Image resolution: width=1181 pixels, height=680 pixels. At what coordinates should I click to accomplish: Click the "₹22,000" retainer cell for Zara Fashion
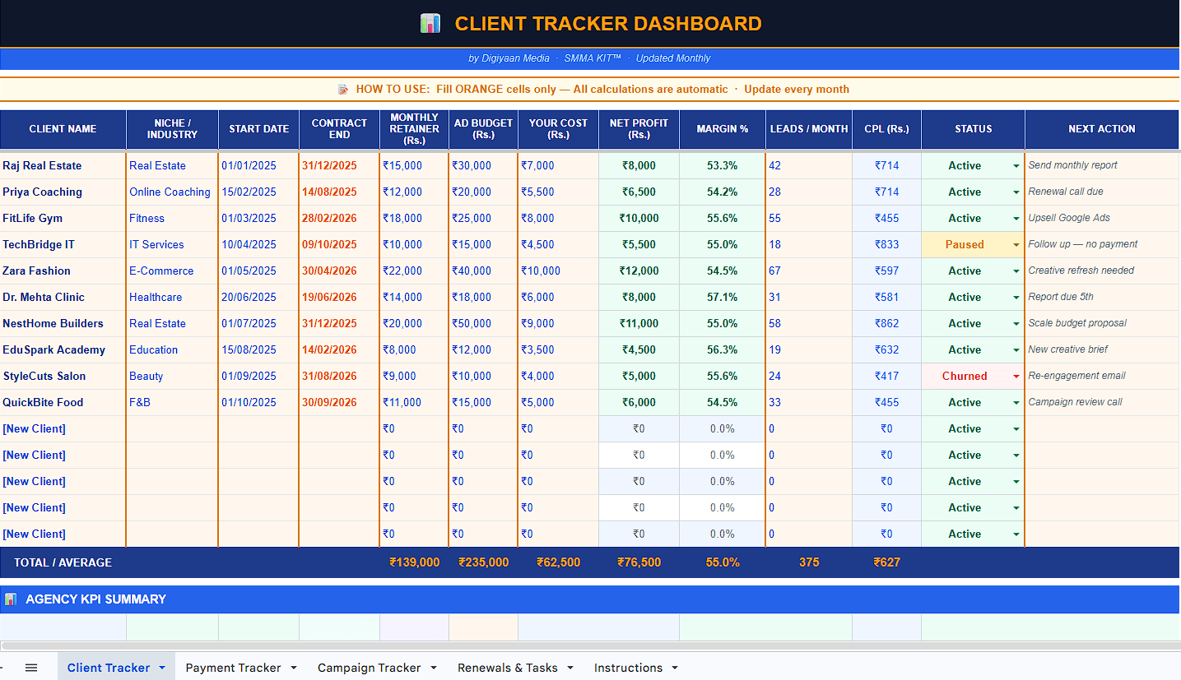pos(414,271)
